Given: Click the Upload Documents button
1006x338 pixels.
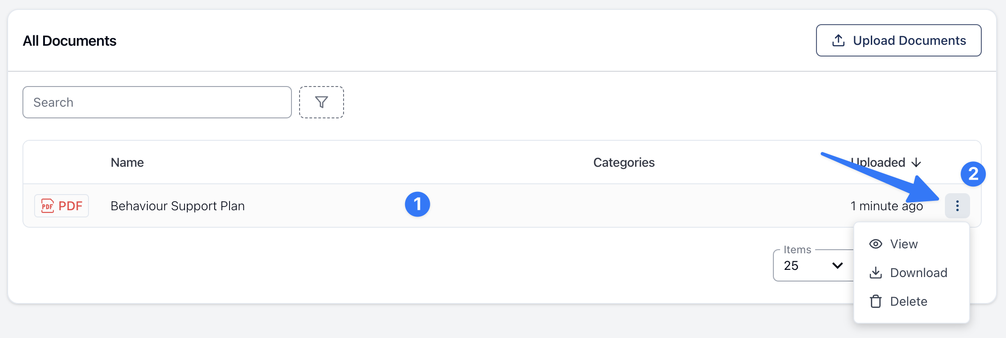Looking at the screenshot, I should tap(898, 40).
